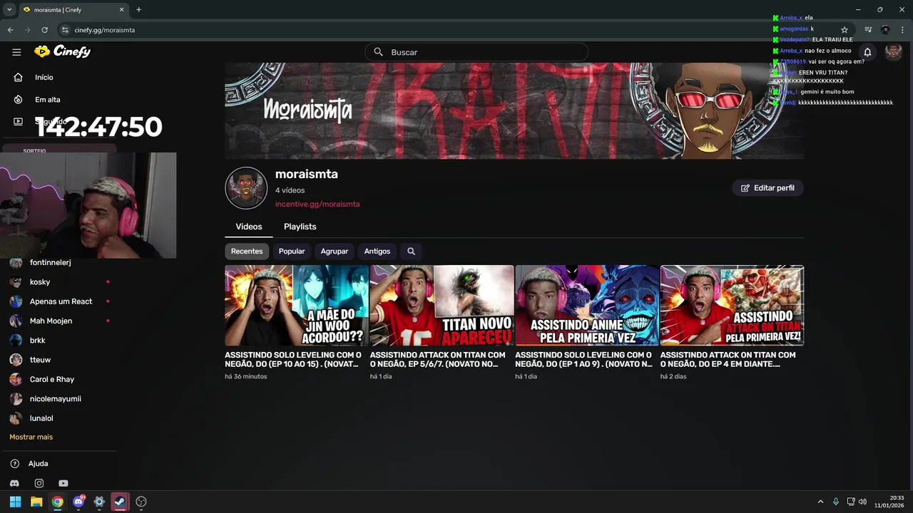Click the browser back arrow

click(x=10, y=30)
